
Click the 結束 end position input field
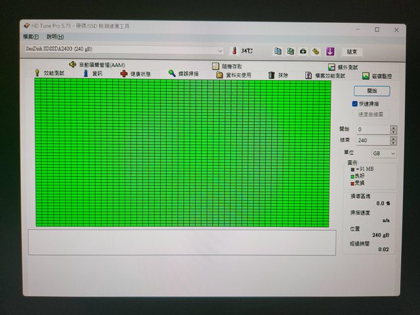tap(372, 140)
